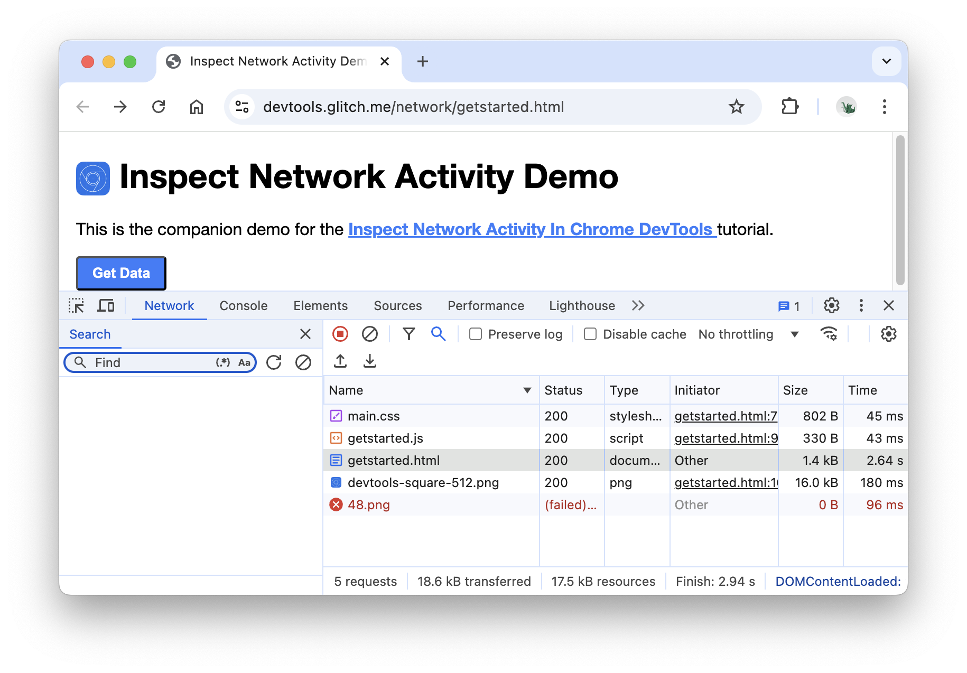The height and width of the screenshot is (673, 967).
Task: Clear the network log
Action: (370, 334)
